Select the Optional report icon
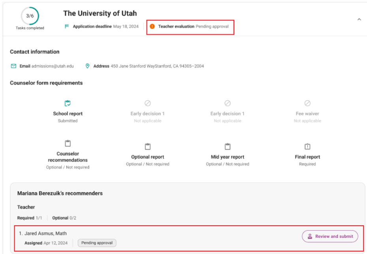This screenshot has height=254, width=367. coord(147,146)
